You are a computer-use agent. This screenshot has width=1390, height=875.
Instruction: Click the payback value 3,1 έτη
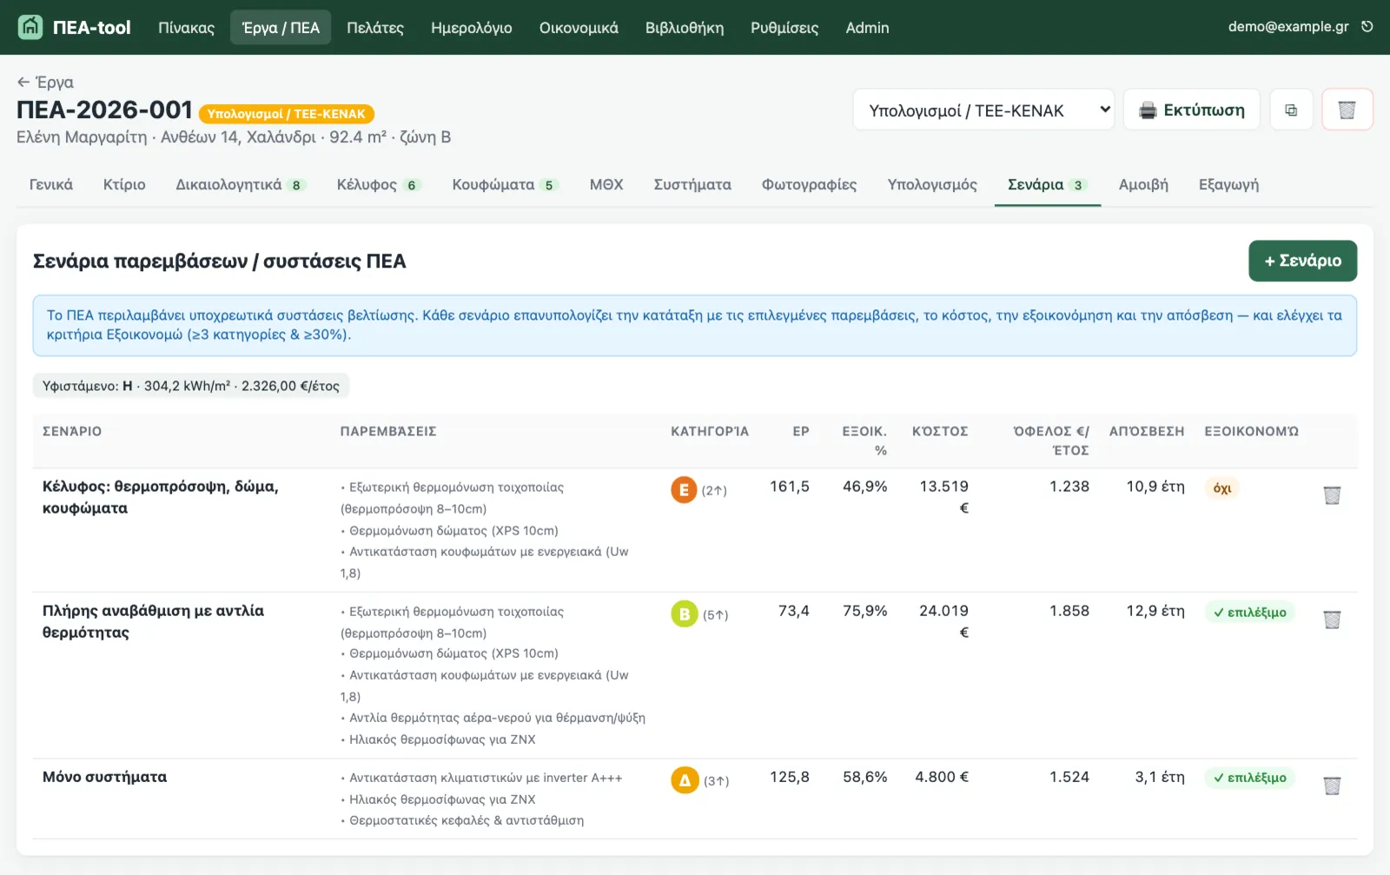[x=1160, y=777]
